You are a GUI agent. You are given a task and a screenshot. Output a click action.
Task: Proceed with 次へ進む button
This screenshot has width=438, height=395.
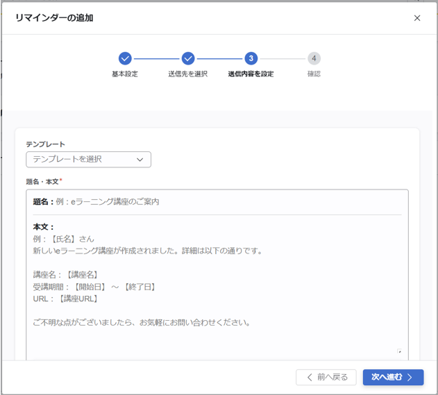point(393,378)
